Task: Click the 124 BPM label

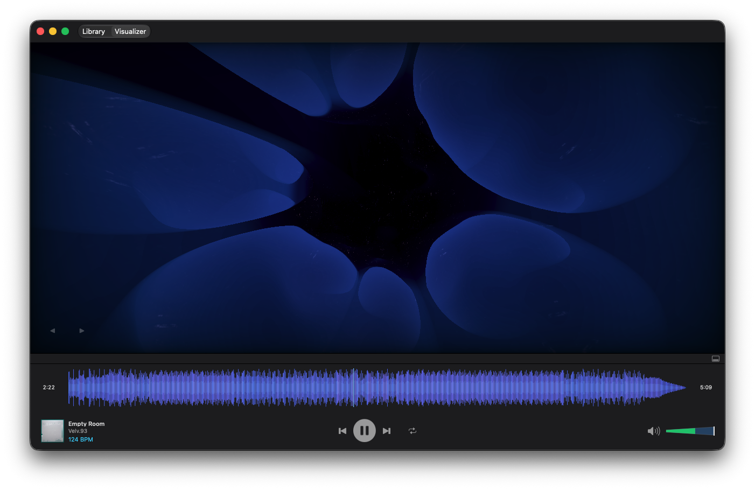Action: (x=81, y=439)
